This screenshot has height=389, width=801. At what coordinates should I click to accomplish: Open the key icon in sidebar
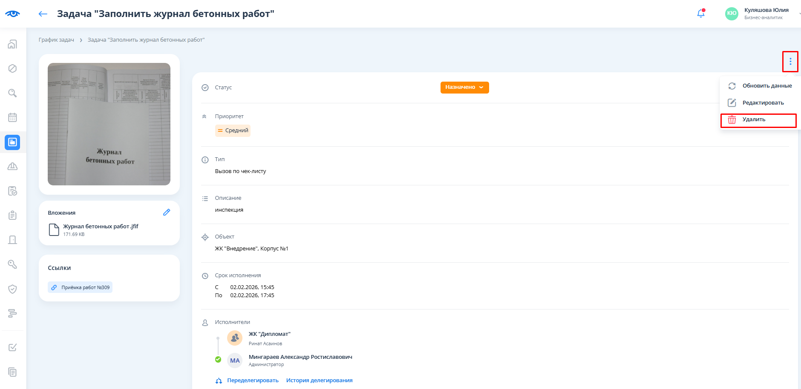tap(12, 264)
